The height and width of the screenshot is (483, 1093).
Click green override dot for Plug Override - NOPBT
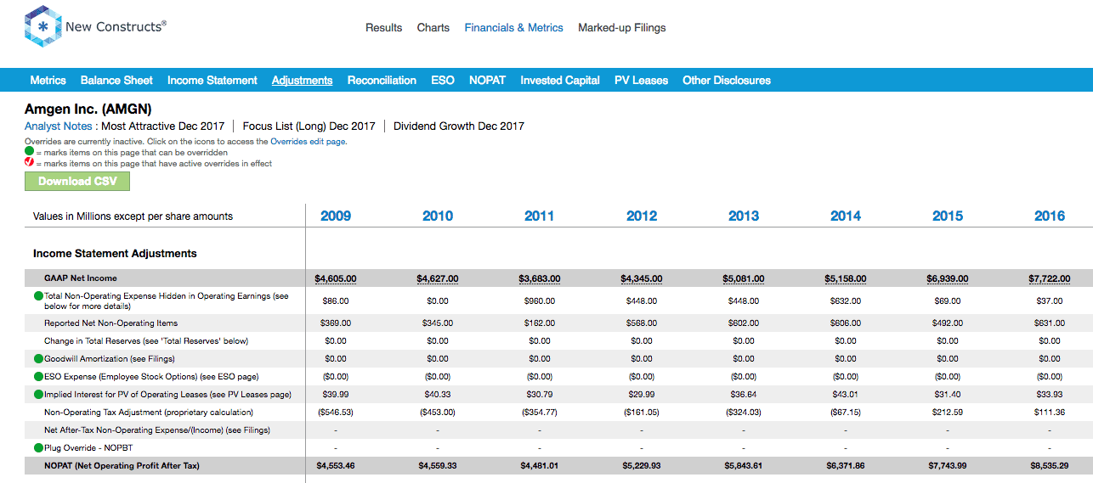tap(38, 447)
